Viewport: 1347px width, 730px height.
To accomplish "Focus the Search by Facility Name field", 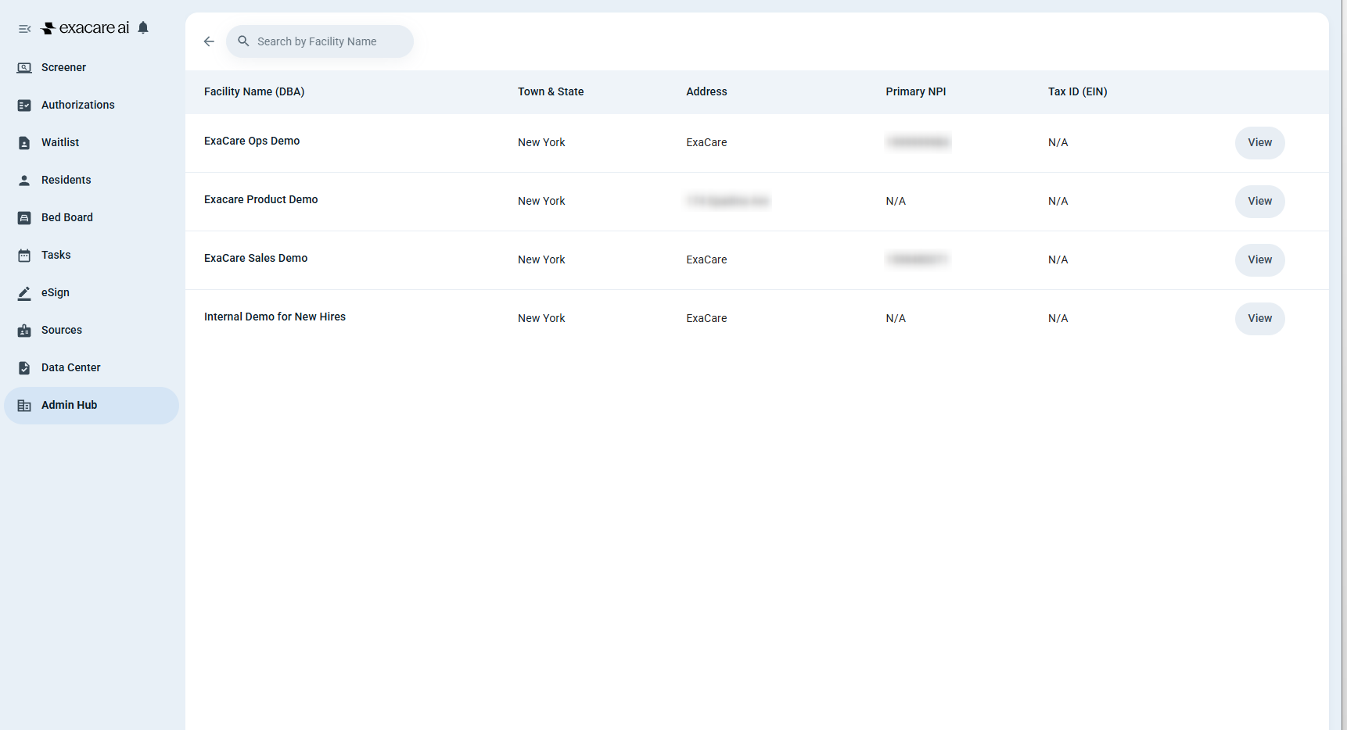I will (x=320, y=41).
